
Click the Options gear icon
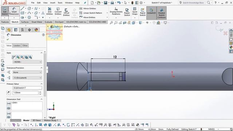coord(141,3)
